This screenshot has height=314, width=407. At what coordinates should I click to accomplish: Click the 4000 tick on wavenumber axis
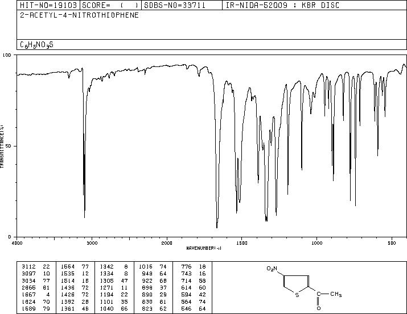pos(17,243)
